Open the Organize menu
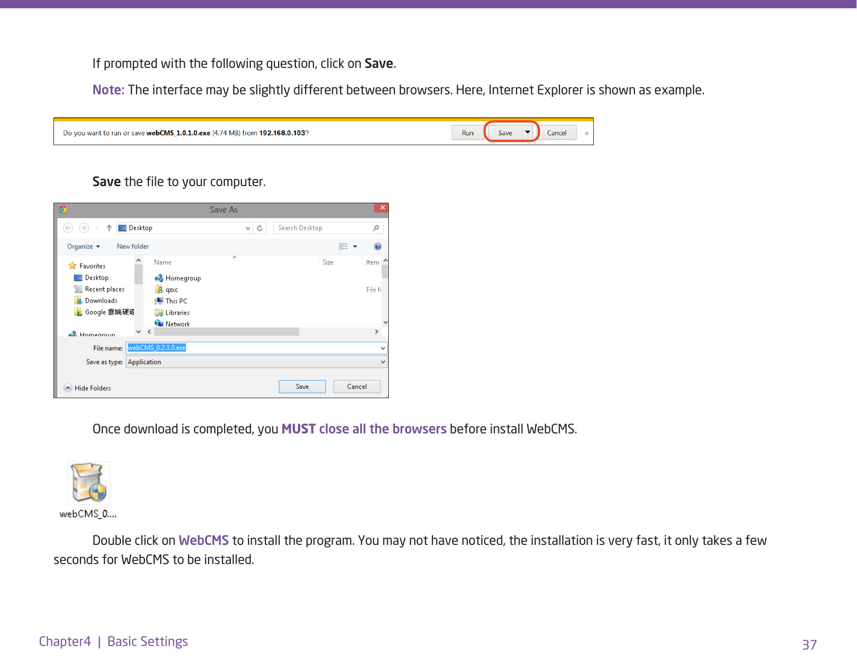The image size is (857, 661). click(84, 246)
